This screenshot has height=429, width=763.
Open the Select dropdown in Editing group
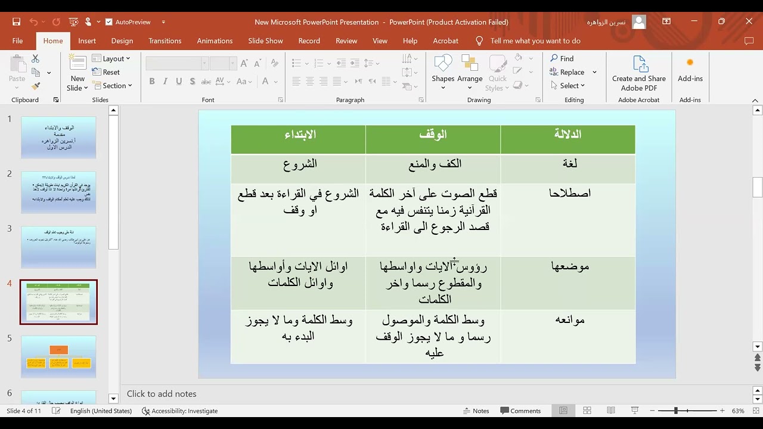(567, 86)
